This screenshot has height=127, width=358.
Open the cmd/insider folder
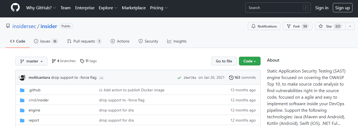click(39, 100)
